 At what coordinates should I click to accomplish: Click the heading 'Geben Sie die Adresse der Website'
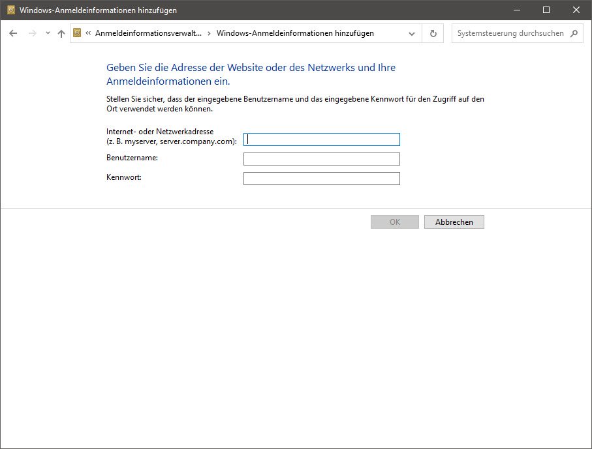click(x=251, y=74)
